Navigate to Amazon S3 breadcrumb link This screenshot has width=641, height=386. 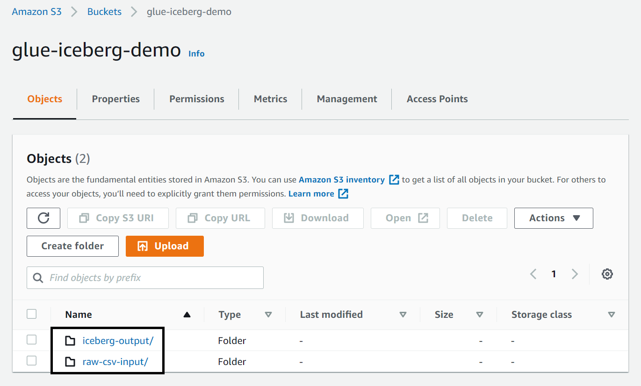click(x=36, y=12)
